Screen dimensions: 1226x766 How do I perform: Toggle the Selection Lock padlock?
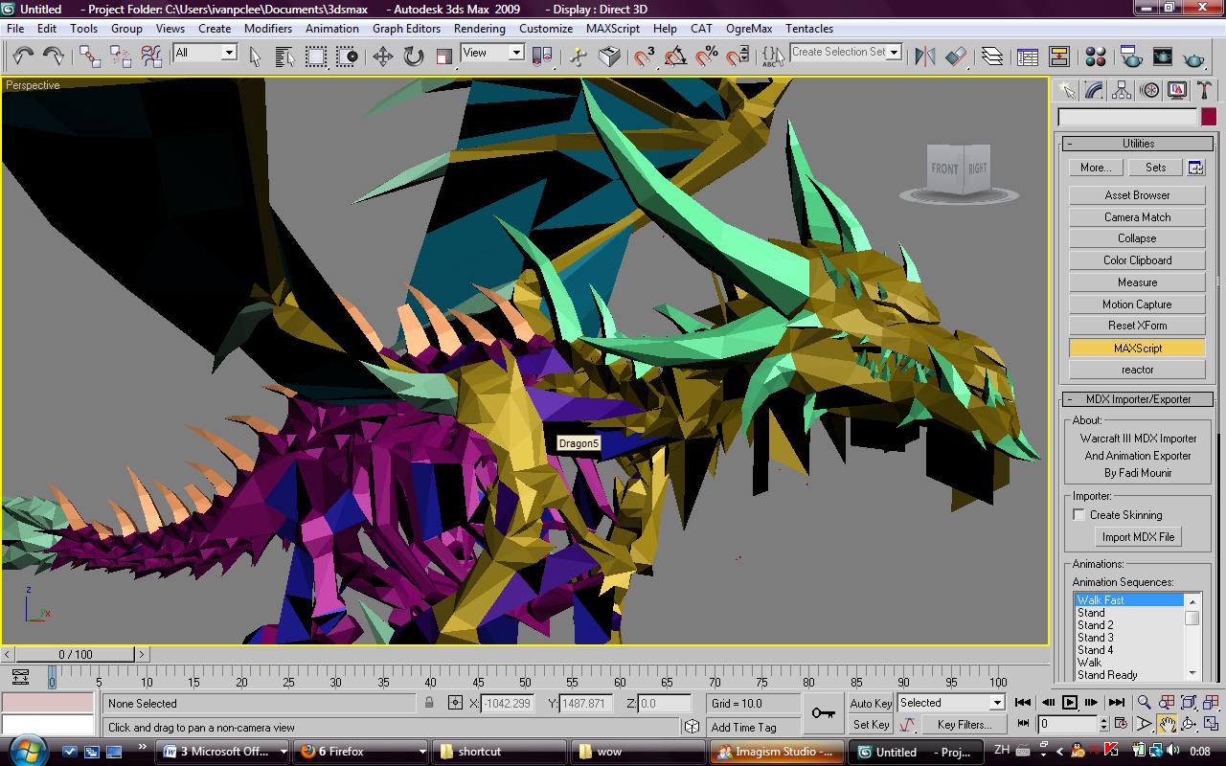tap(429, 703)
